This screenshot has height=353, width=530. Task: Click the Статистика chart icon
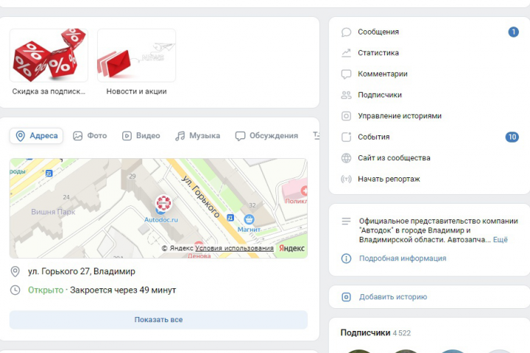point(346,53)
